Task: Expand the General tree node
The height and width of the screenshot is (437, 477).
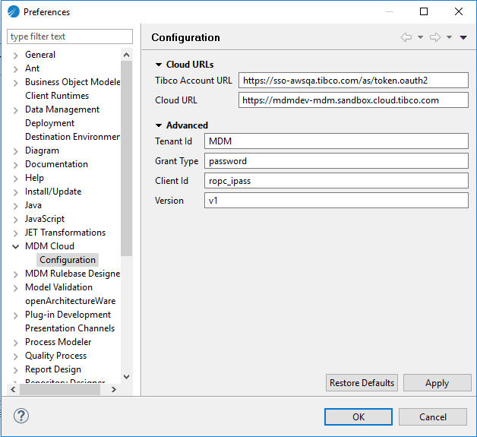Action: [x=15, y=55]
